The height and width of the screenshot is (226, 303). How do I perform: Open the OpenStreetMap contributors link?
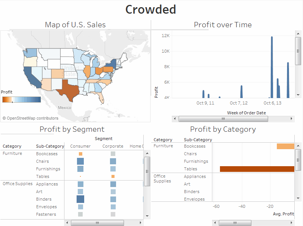tap(30, 118)
